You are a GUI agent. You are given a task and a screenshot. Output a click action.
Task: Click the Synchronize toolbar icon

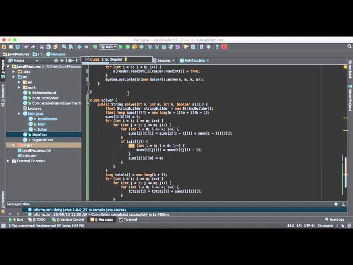click(x=18, y=47)
